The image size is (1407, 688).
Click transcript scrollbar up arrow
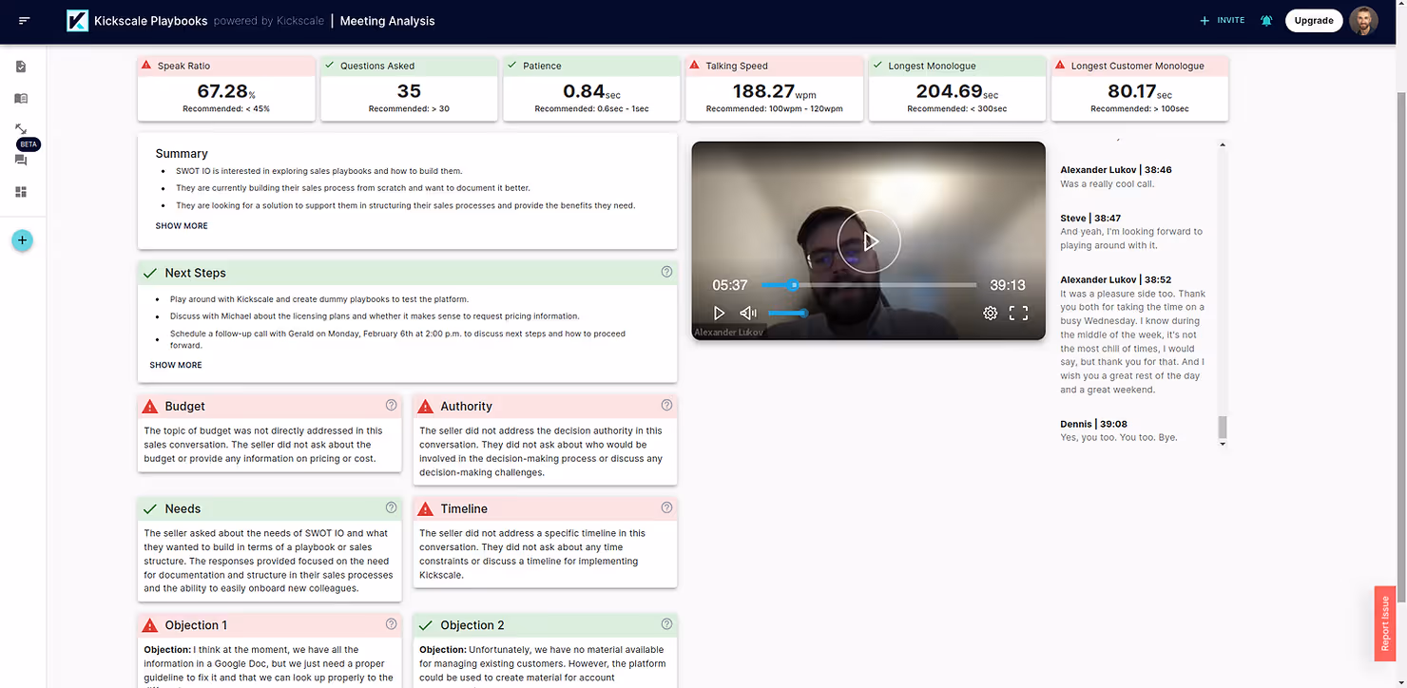tap(1223, 145)
